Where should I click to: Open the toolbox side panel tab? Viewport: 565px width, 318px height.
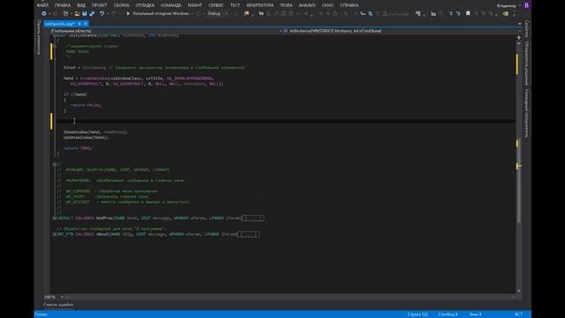39,38
